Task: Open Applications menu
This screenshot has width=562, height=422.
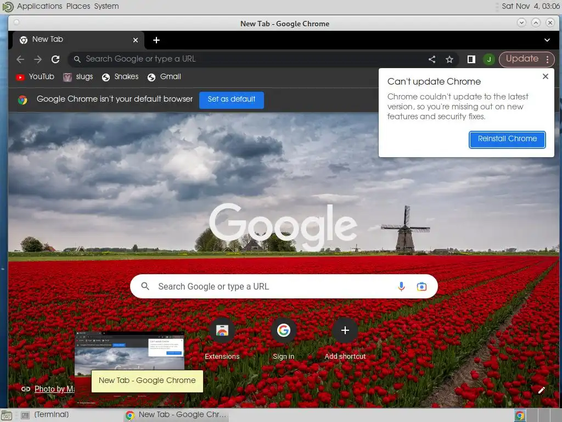Action: point(40,6)
